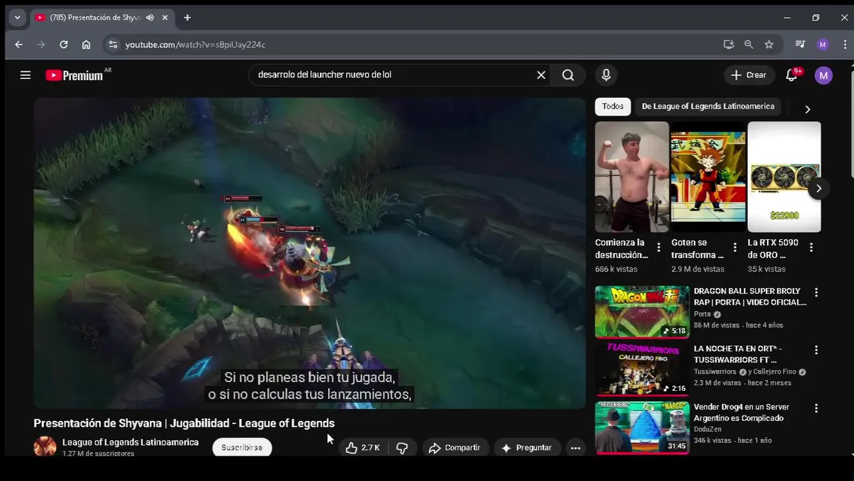Open options for Goten se transforma short
854x481 pixels.
pos(735,247)
